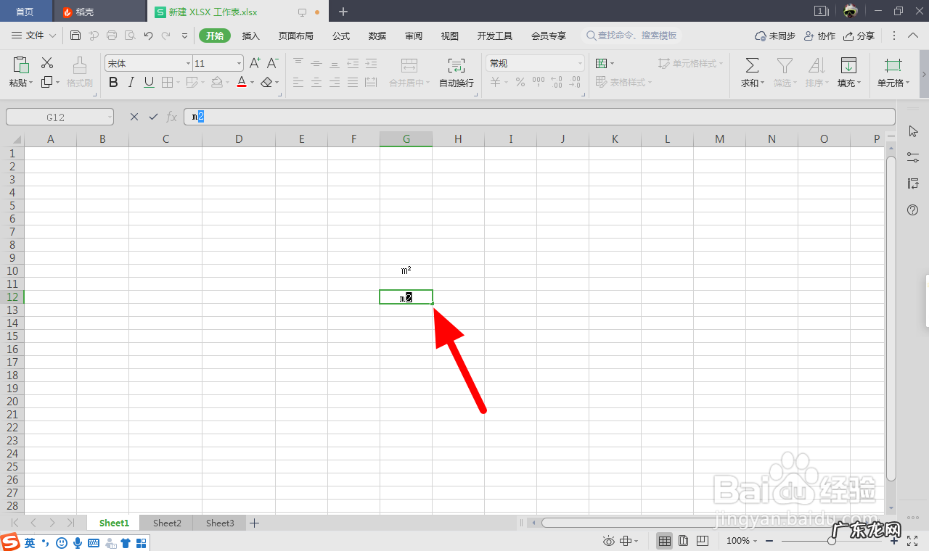Viewport: 929px width, 551px height.
Task: Switch input language via the 英 indicator
Action: [30, 542]
